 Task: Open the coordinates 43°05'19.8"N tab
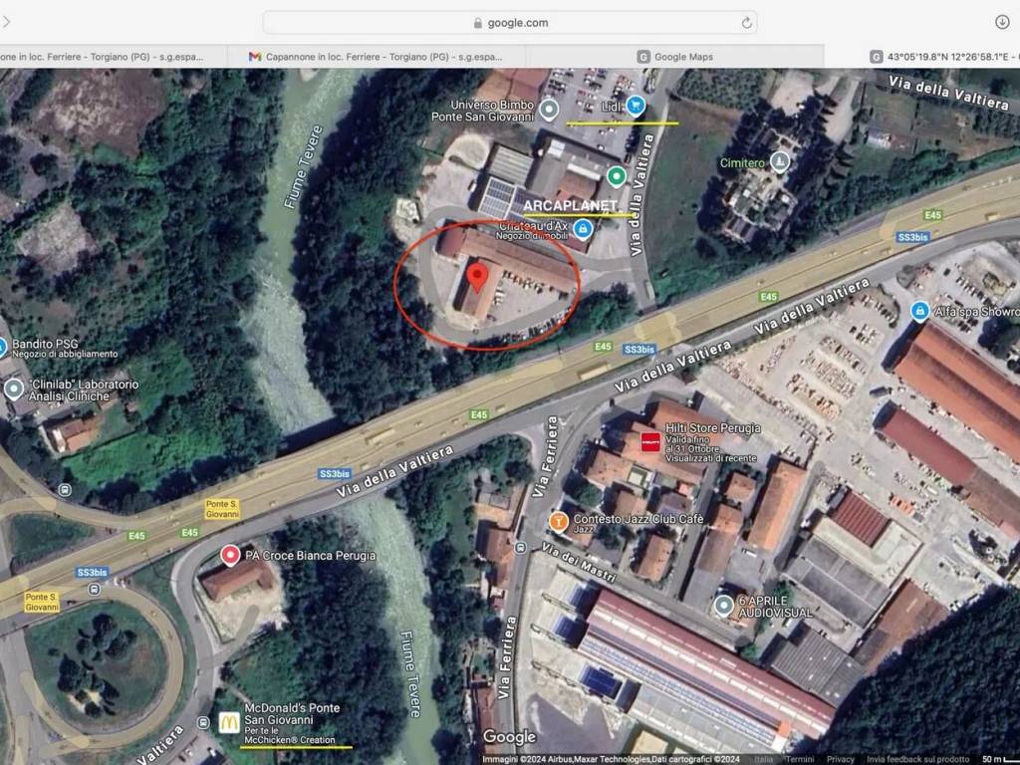941,57
